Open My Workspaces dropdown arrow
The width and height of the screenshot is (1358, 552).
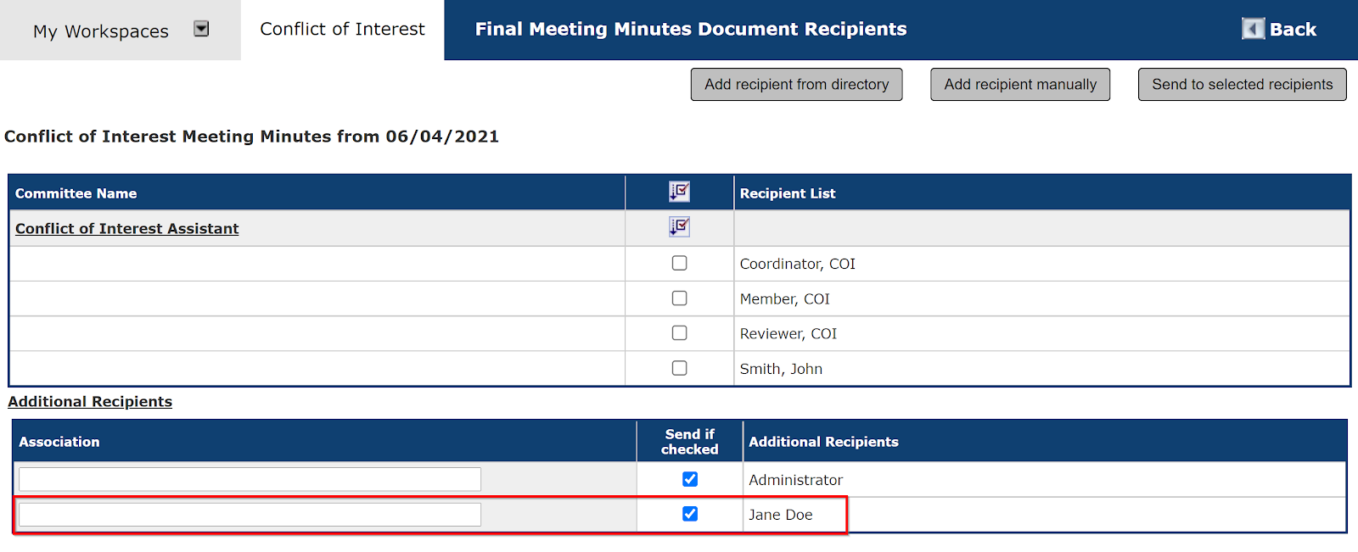click(201, 29)
